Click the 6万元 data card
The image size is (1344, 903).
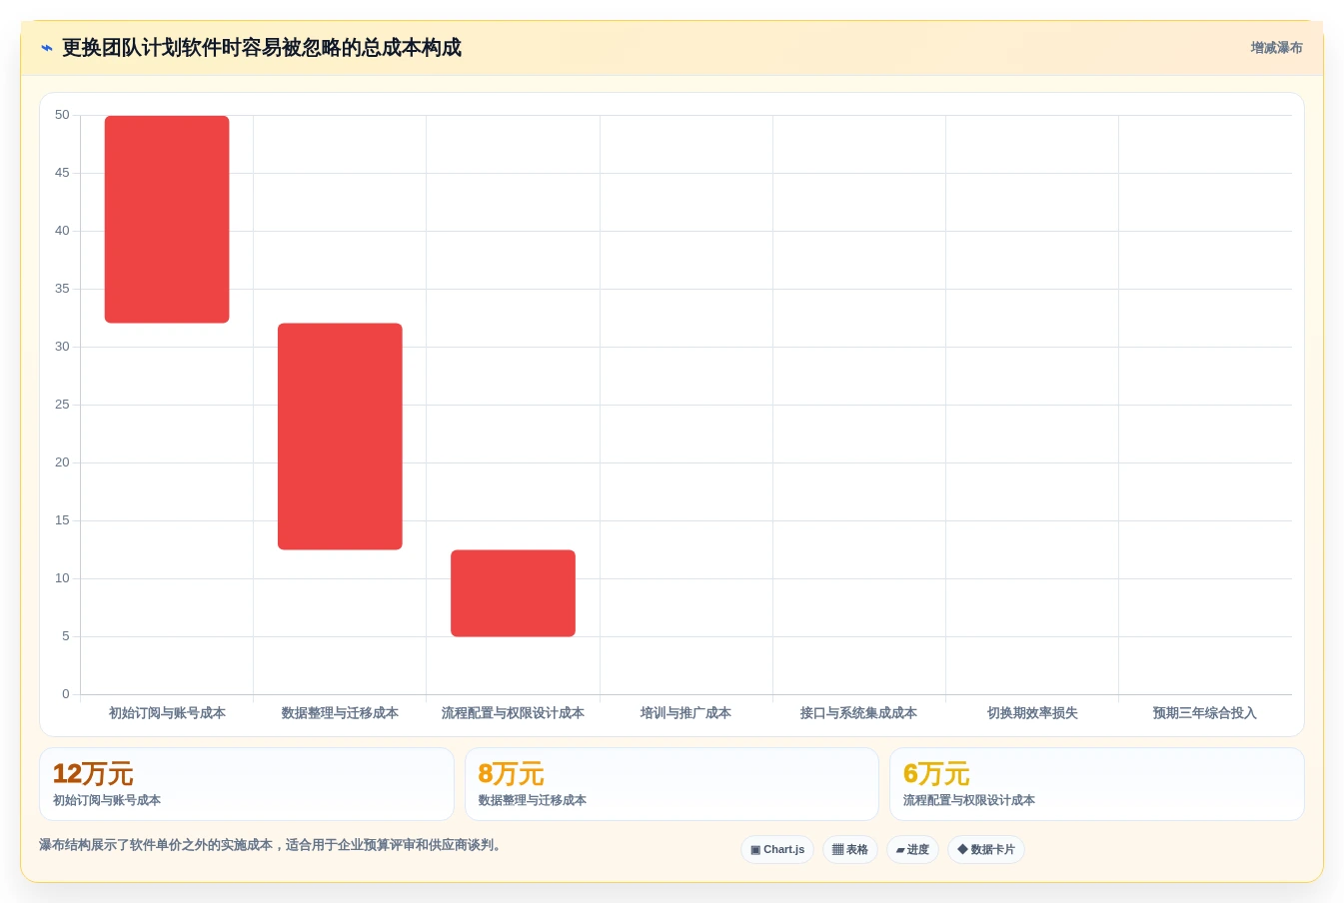click(1097, 784)
